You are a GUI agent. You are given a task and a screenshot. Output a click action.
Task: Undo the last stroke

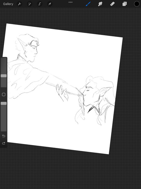(4, 136)
